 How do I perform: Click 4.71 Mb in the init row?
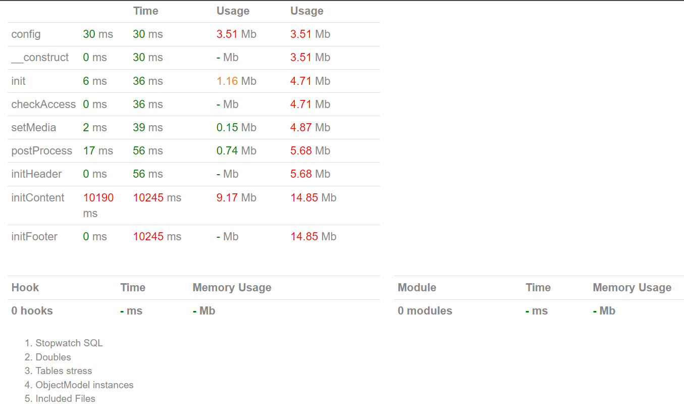(310, 81)
